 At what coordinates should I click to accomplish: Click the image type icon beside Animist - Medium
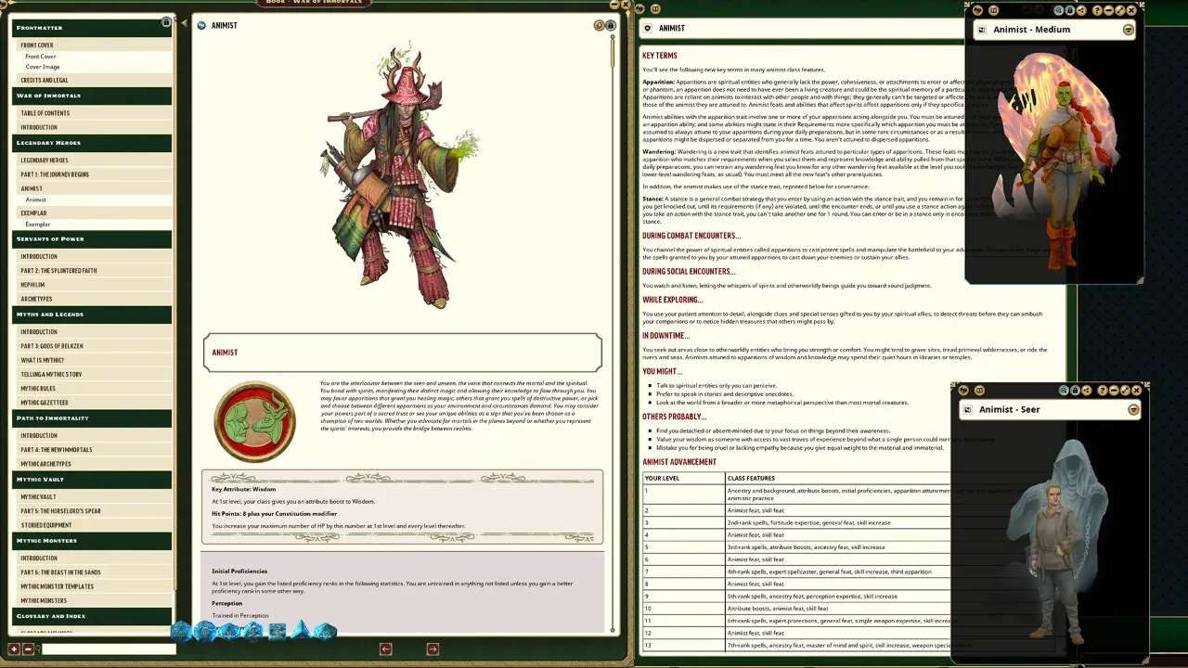[x=982, y=30]
